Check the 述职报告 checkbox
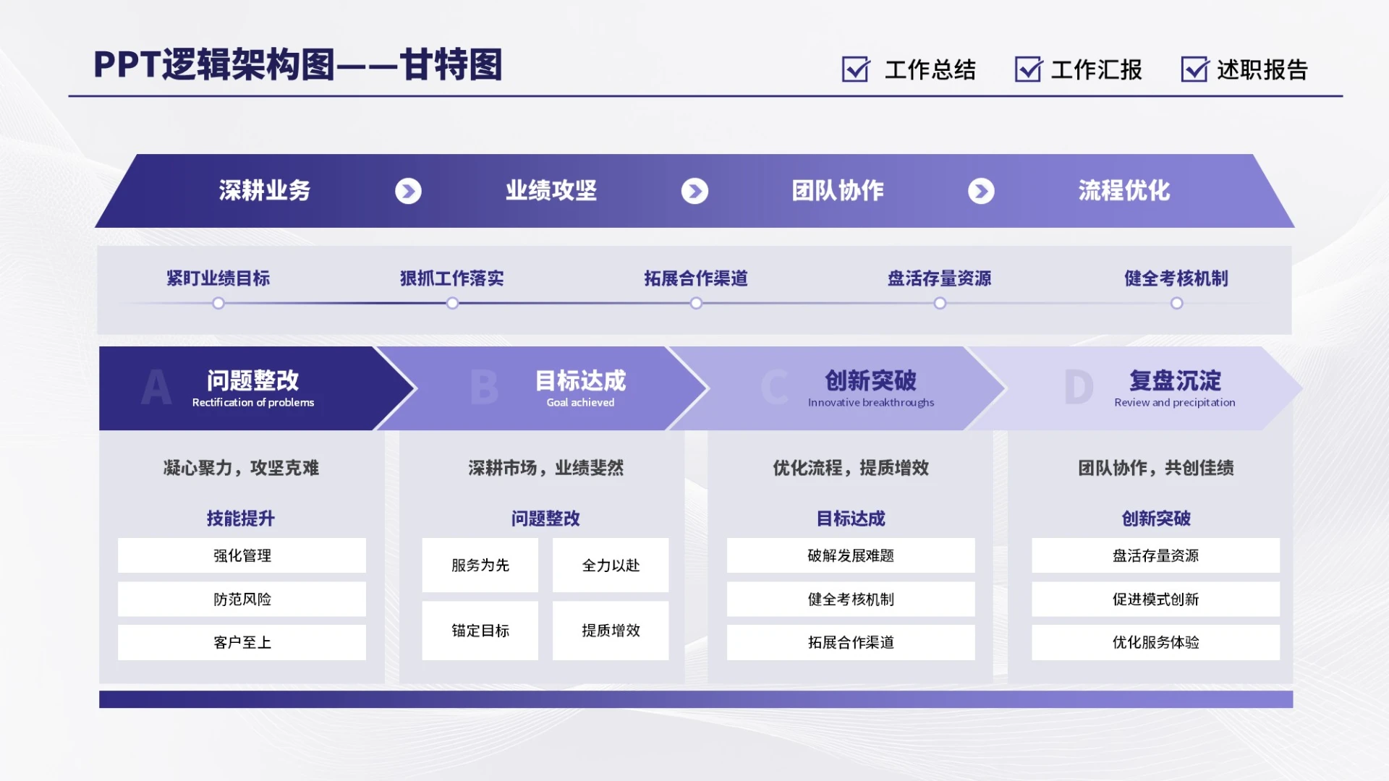This screenshot has height=781, width=1389. click(x=1194, y=70)
